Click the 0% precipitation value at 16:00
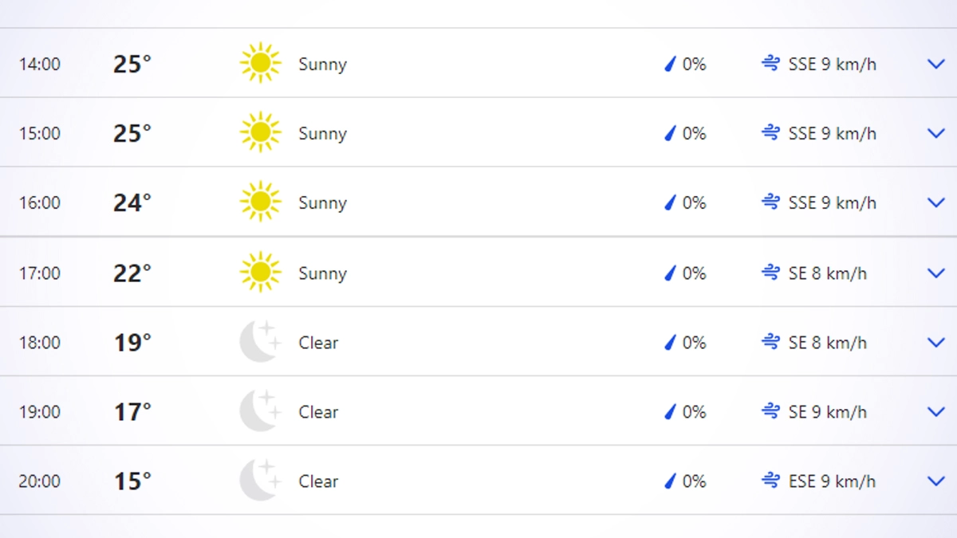The width and height of the screenshot is (957, 538). pos(694,203)
